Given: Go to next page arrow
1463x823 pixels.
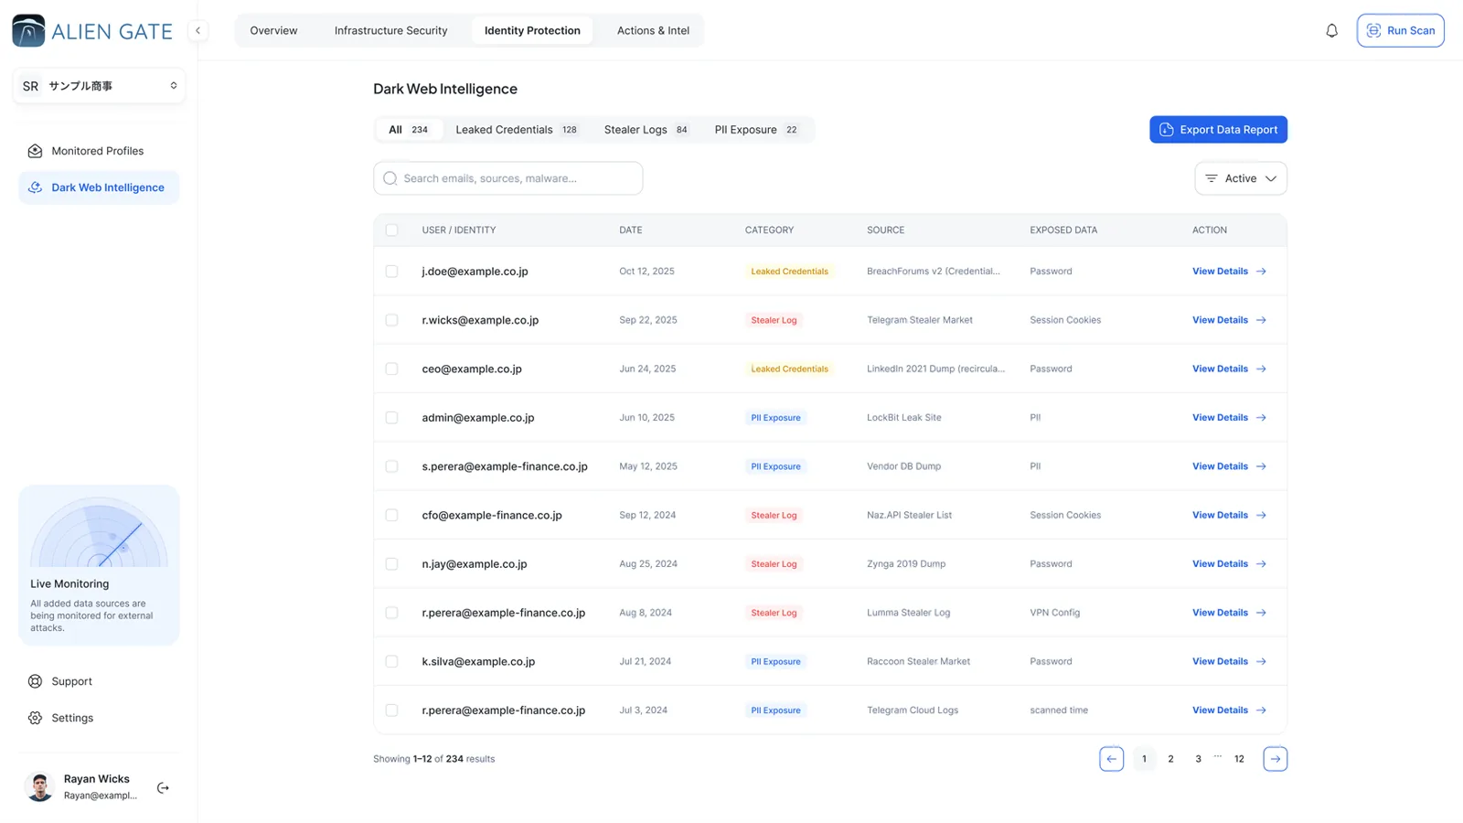Looking at the screenshot, I should [1275, 759].
